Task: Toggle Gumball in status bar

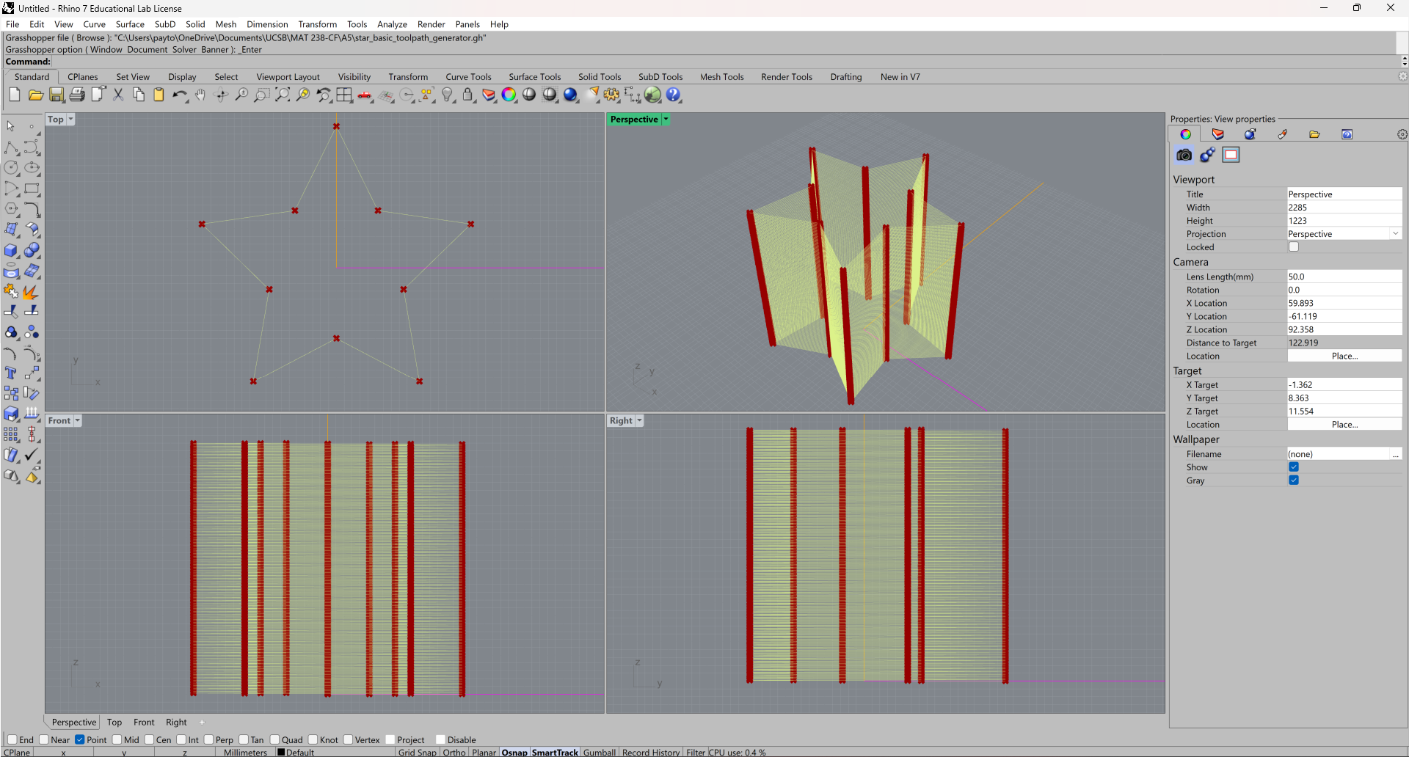Action: point(600,752)
